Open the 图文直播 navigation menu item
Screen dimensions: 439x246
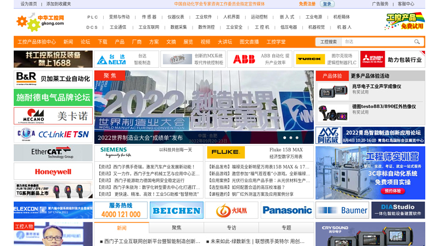click(249, 42)
